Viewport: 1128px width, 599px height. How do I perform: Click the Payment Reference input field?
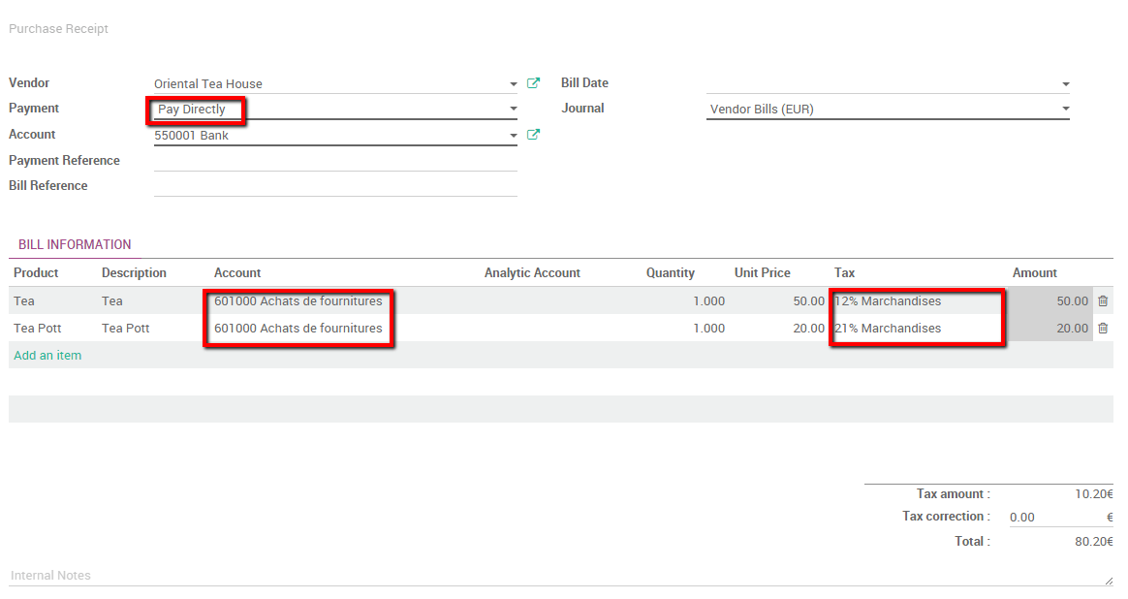334,160
